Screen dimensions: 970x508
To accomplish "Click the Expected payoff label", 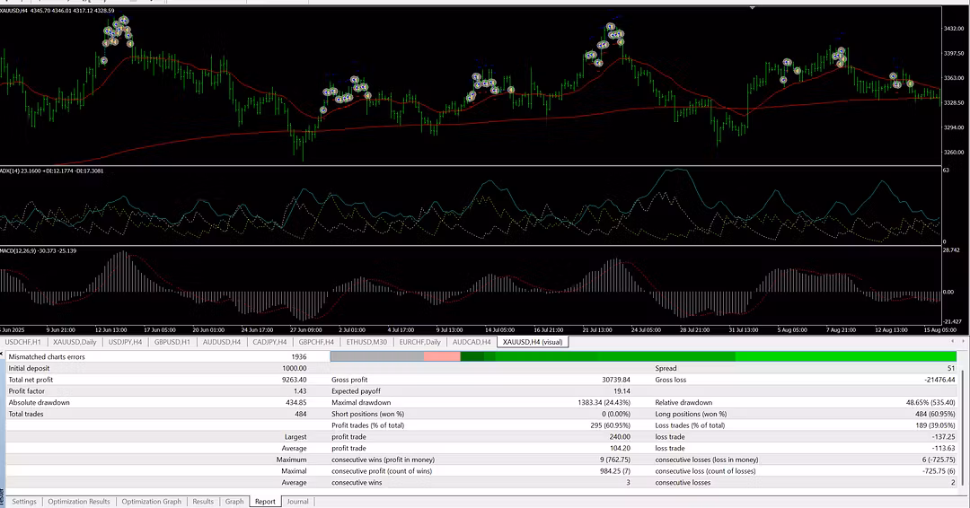I will tap(356, 391).
